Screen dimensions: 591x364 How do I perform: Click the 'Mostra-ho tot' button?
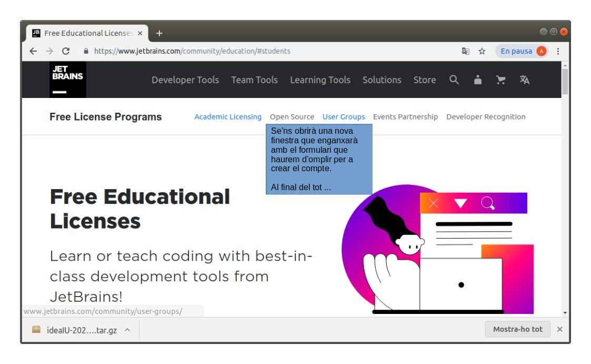[x=517, y=329]
